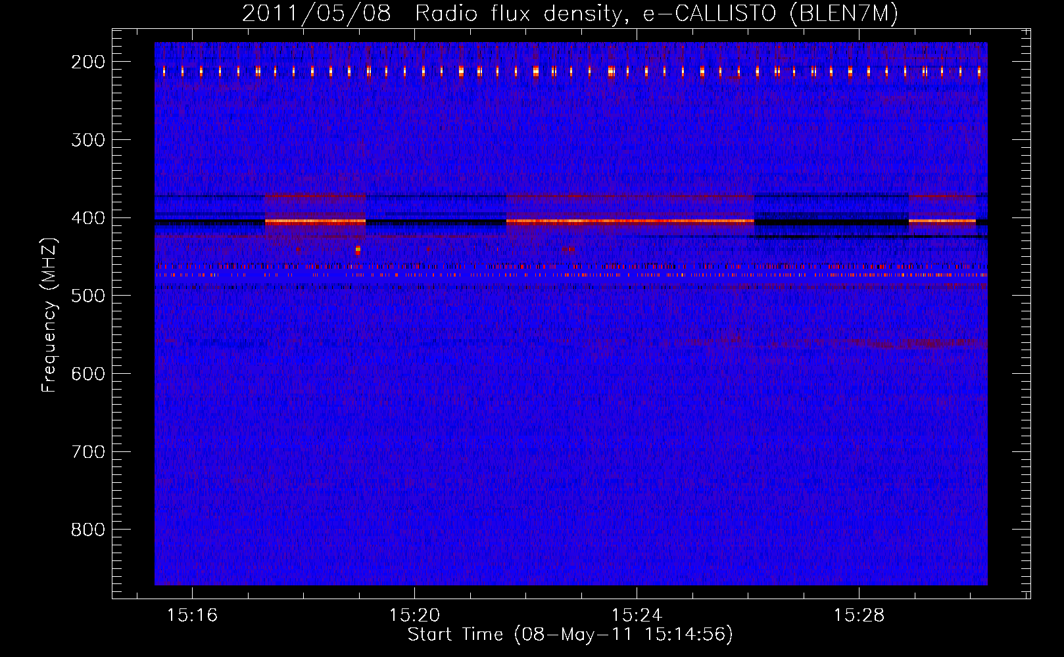
Task: Click the 400 frequency tick label
Action: pyautogui.click(x=87, y=218)
